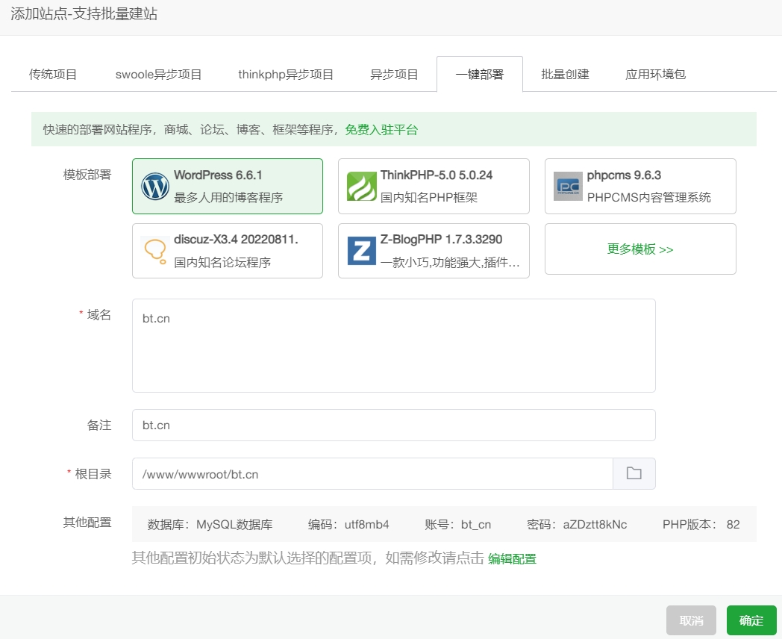Switch to the 传统项目 tab
Screen dimensions: 782x639
(52, 74)
